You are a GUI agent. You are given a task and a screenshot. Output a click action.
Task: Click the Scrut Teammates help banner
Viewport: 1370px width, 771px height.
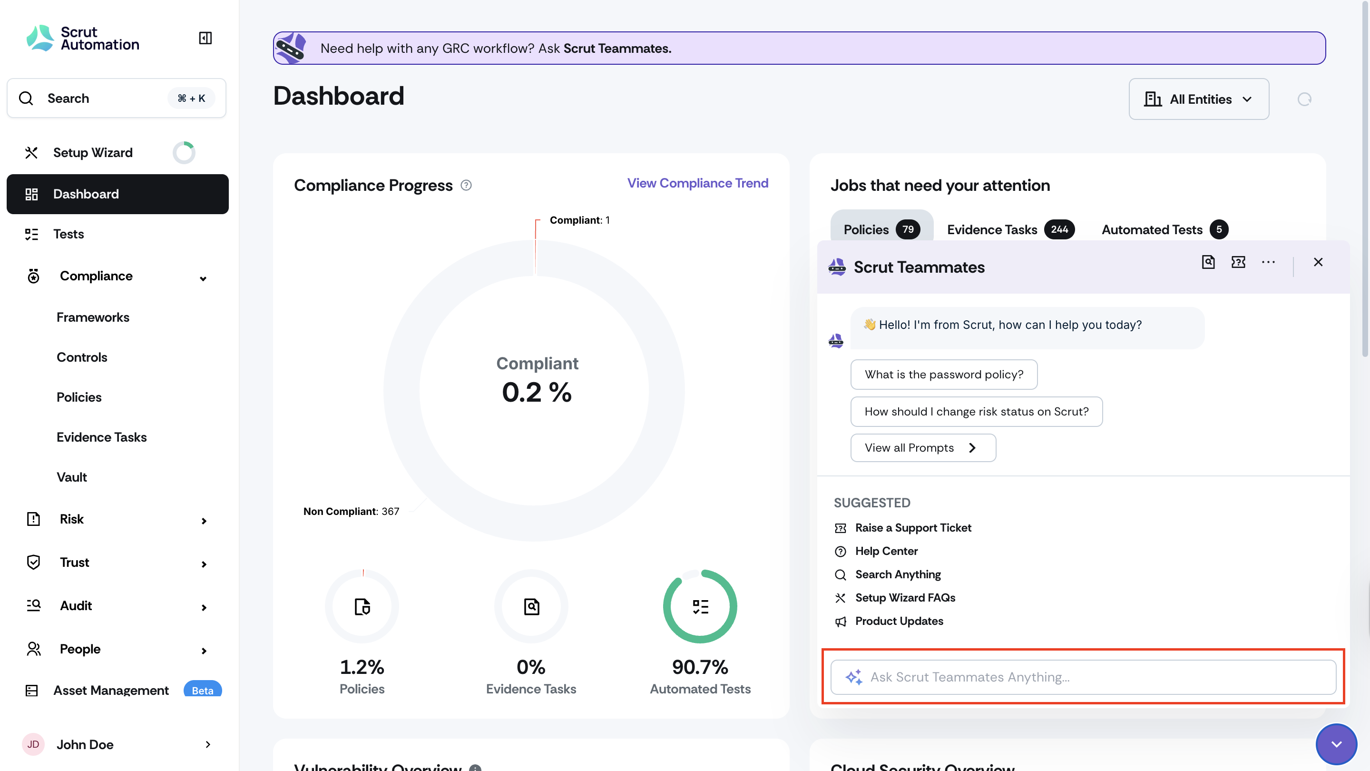tap(799, 49)
